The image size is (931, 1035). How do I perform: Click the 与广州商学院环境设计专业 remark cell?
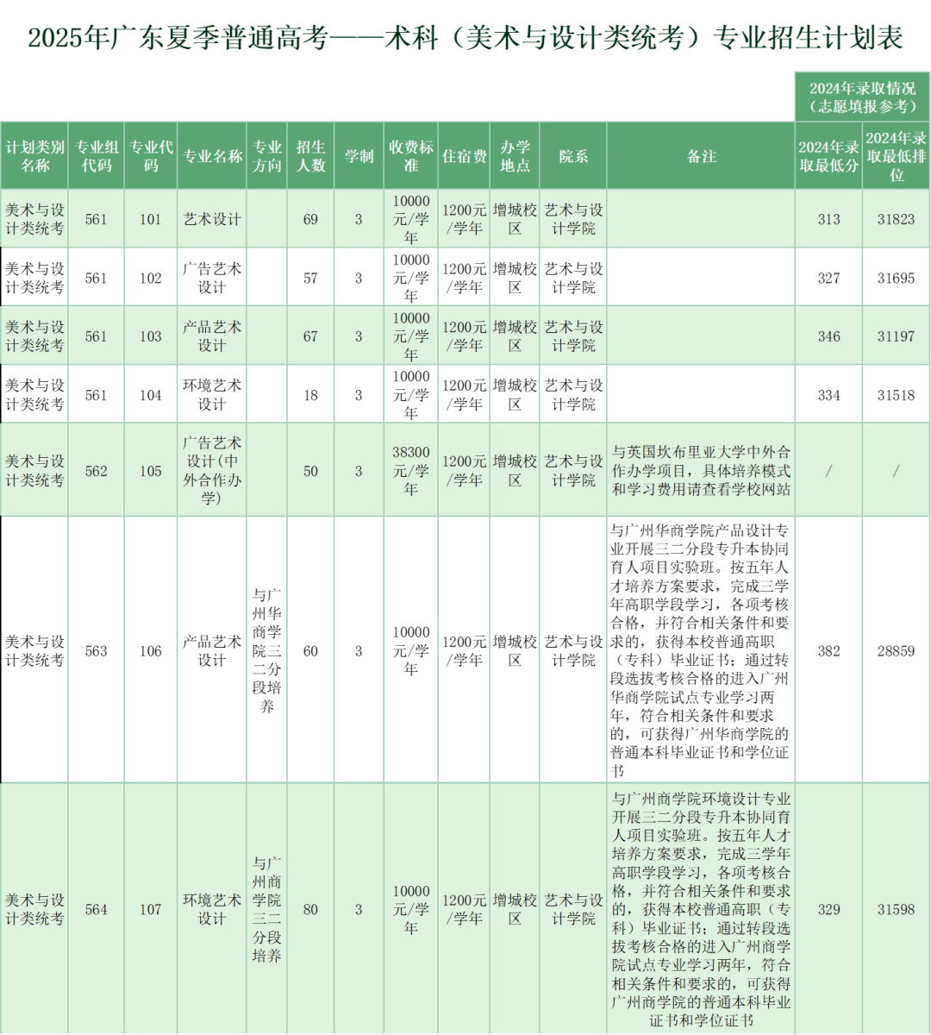[x=701, y=909]
